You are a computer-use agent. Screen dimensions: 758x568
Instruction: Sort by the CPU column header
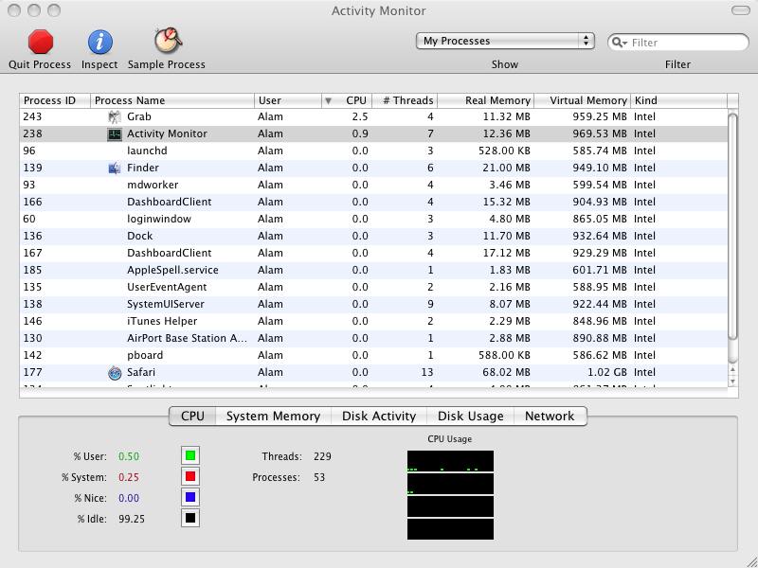click(347, 100)
